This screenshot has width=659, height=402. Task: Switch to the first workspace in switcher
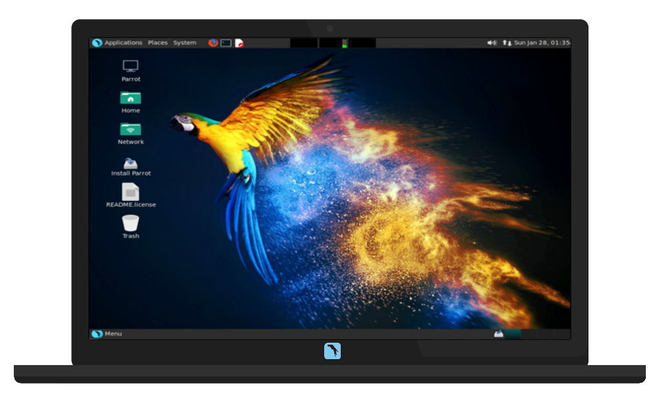click(x=513, y=334)
